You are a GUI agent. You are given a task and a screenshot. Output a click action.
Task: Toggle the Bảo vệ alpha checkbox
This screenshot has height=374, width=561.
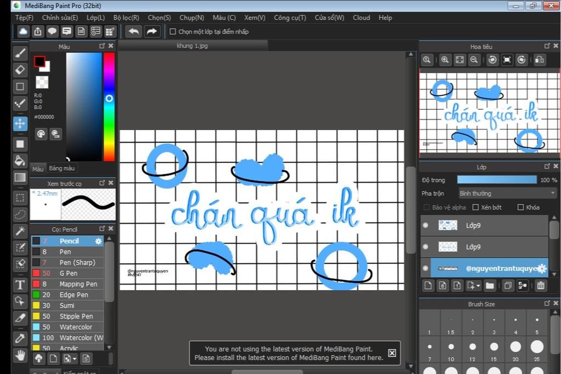coord(426,207)
